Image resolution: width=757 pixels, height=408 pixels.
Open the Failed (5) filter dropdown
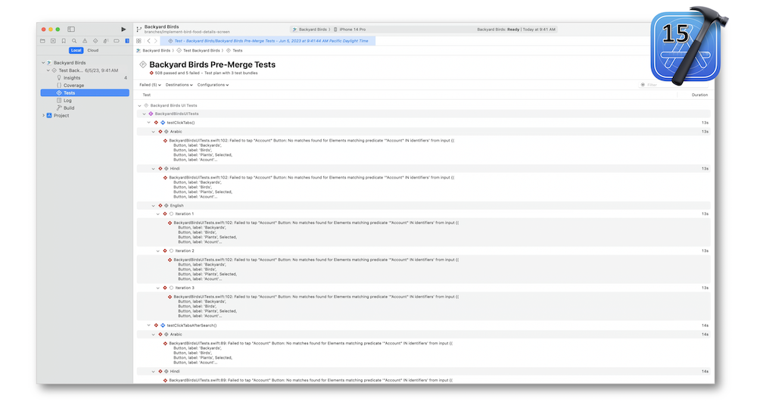point(150,85)
